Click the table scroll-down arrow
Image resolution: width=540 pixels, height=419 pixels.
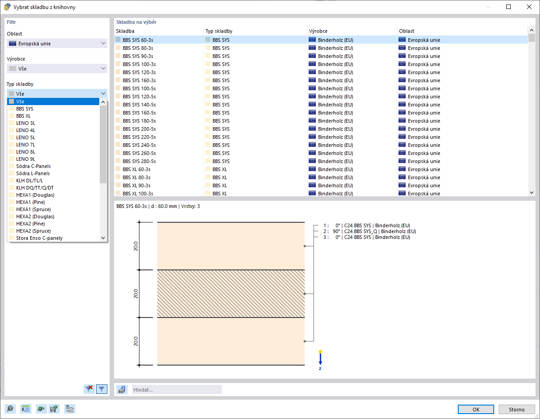532,192
